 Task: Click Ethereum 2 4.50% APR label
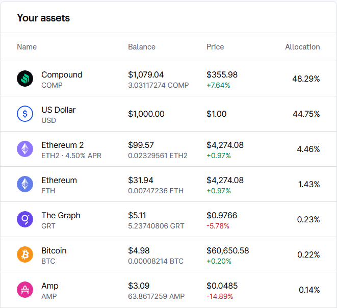point(84,156)
